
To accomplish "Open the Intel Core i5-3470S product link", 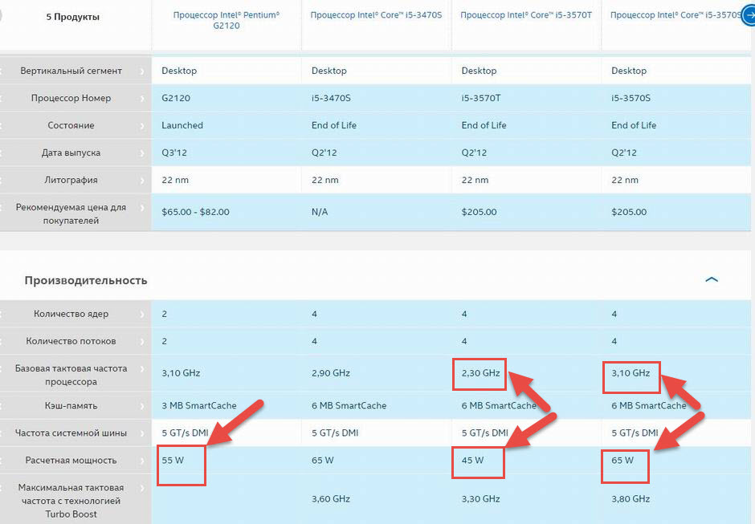I will click(376, 15).
